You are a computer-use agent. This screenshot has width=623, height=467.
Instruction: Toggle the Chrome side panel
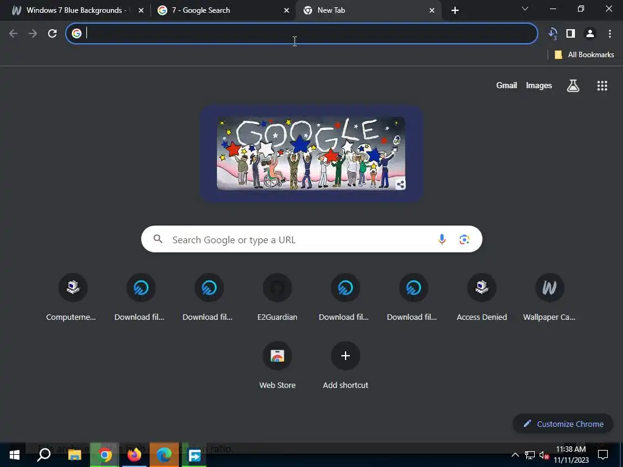pyautogui.click(x=571, y=33)
